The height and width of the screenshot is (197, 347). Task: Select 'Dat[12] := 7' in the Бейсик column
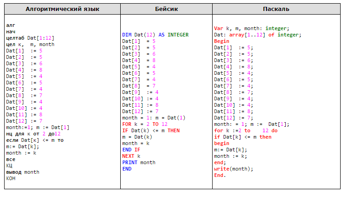coord(140,112)
